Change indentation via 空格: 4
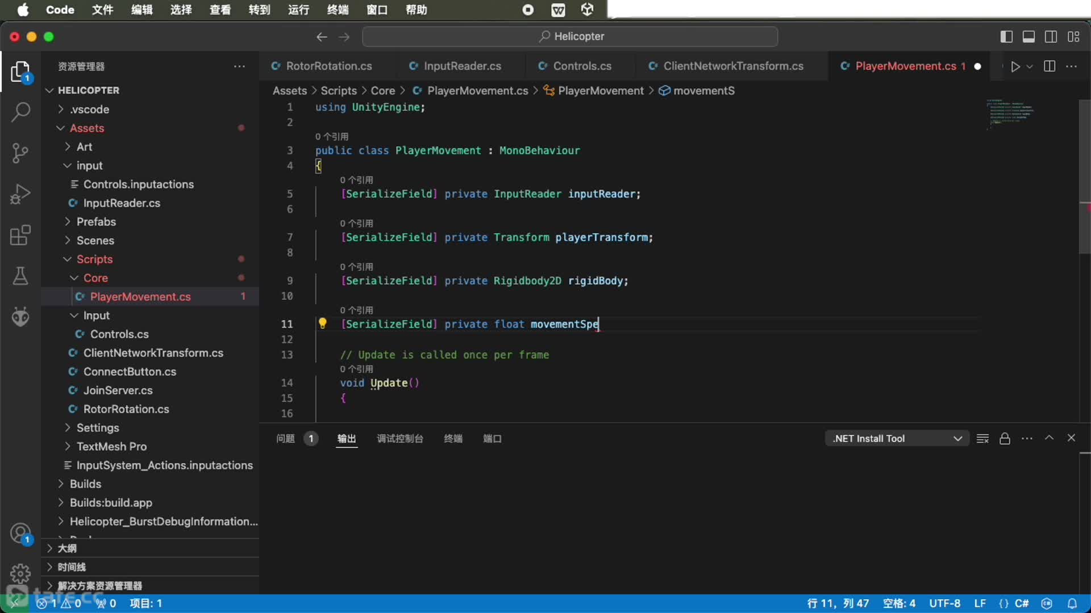 pyautogui.click(x=899, y=603)
